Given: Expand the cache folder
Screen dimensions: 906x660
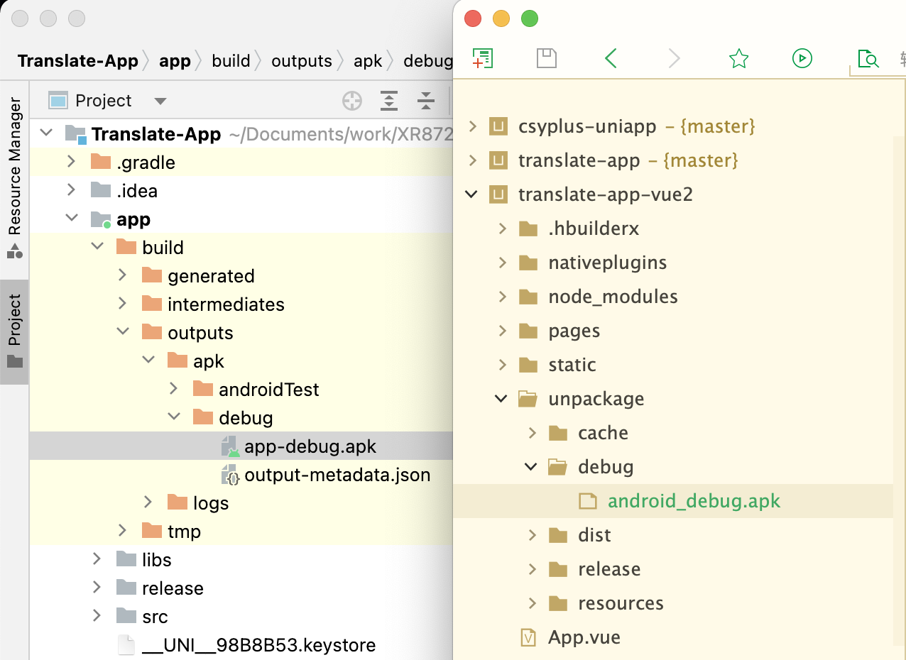Looking at the screenshot, I should [x=533, y=433].
